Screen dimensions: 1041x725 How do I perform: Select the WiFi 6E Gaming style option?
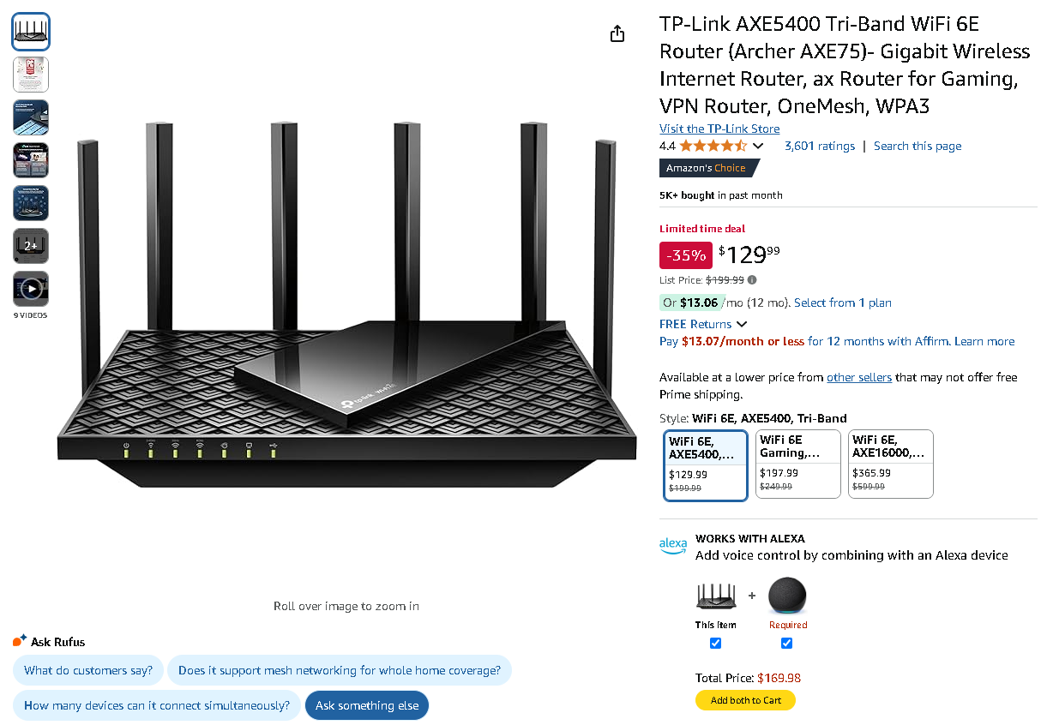(797, 464)
